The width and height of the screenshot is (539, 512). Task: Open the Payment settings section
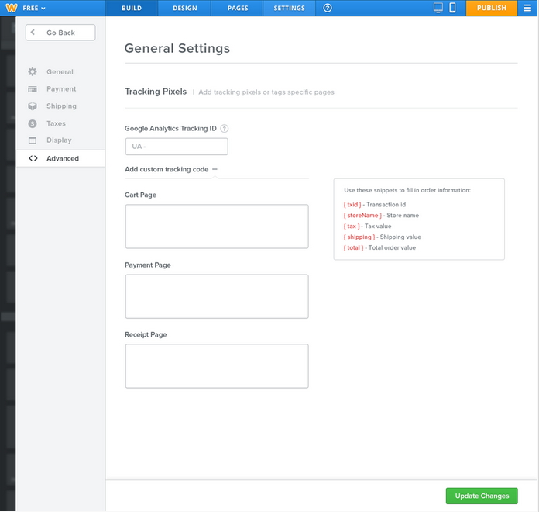pos(61,89)
